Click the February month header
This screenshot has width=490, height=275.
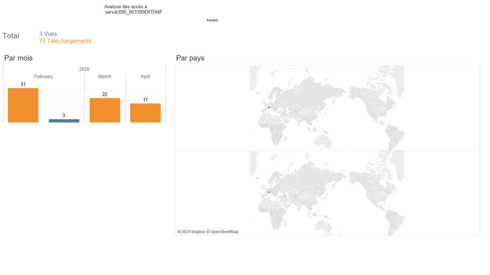[43, 76]
